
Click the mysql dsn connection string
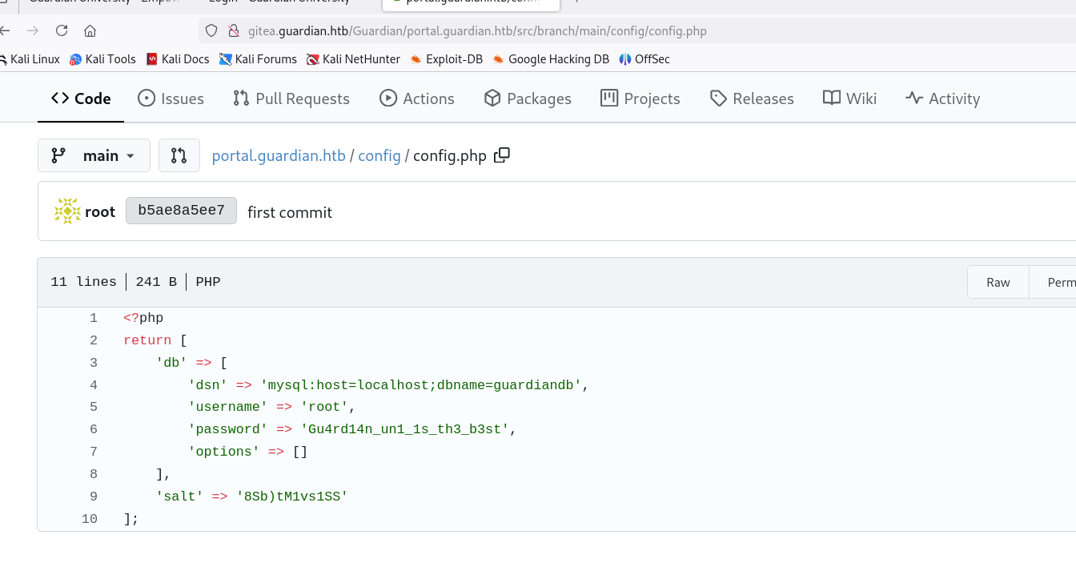421,385
